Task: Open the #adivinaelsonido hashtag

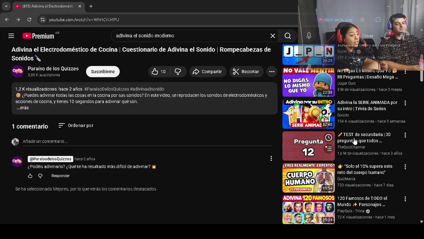Action: pos(147,89)
